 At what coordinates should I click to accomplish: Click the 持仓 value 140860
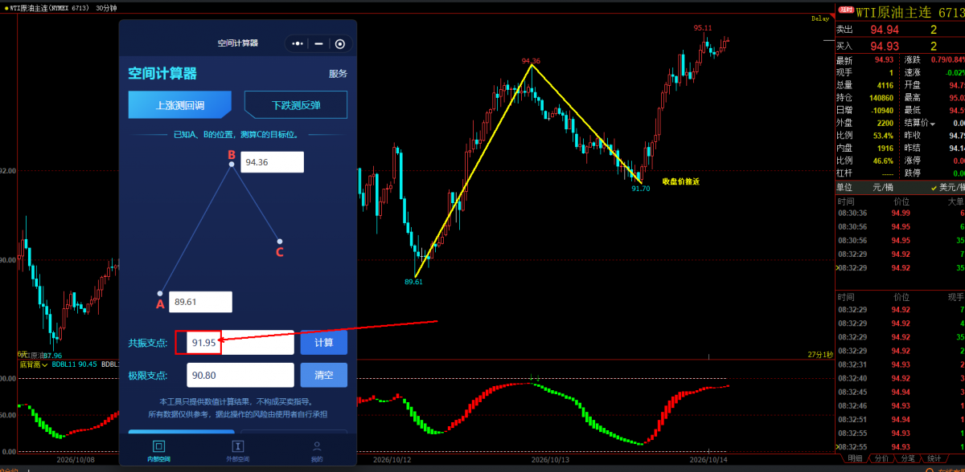[x=881, y=98]
